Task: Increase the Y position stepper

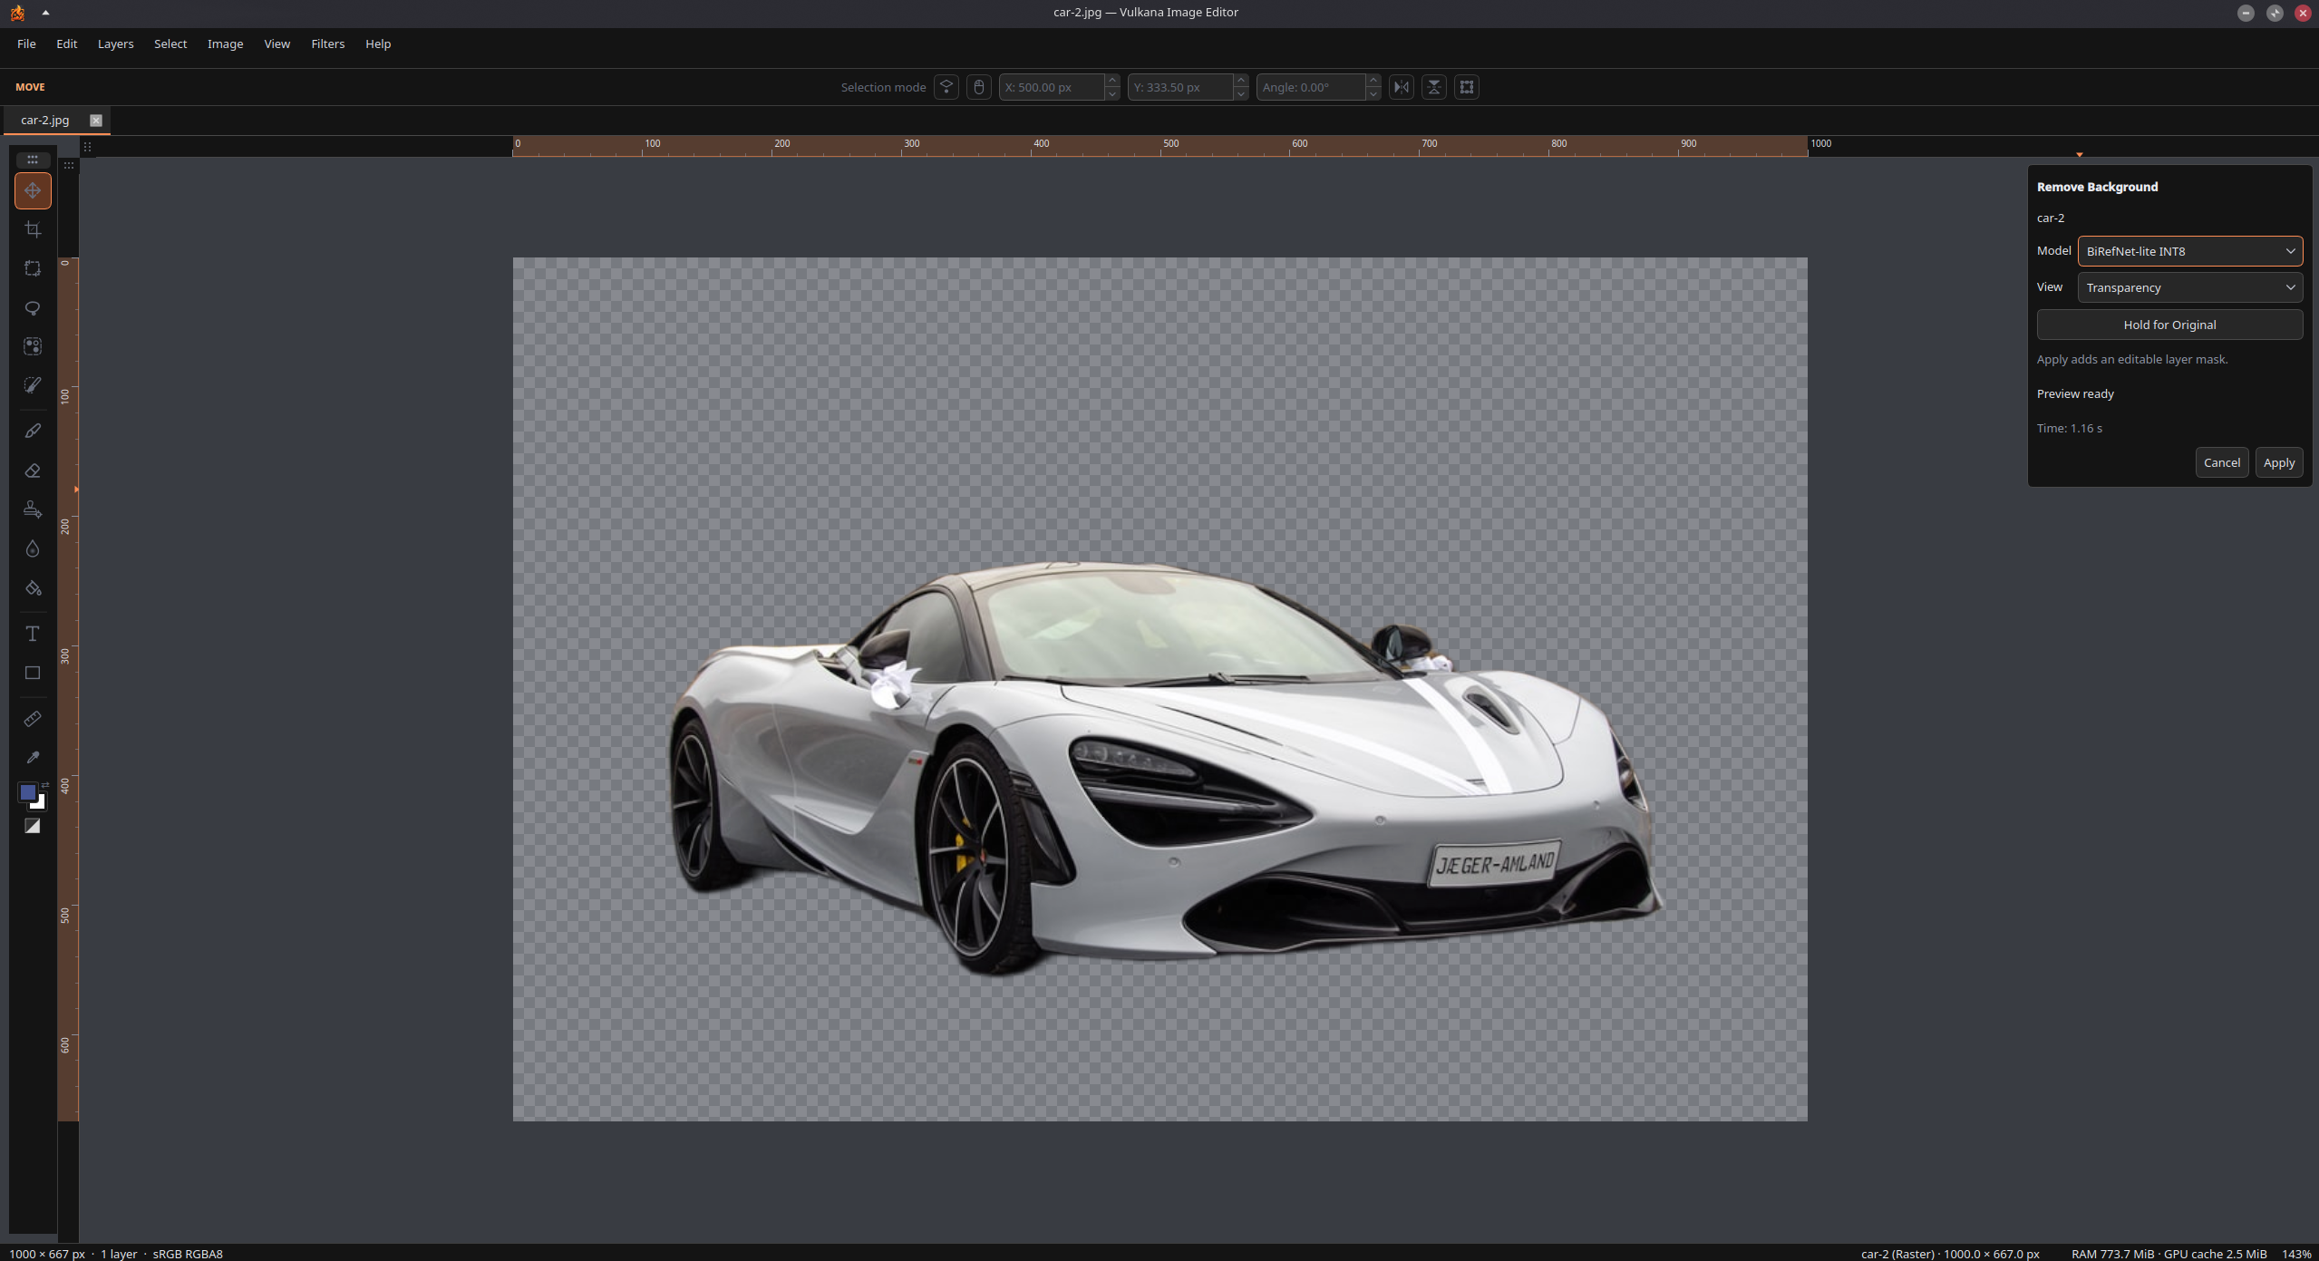Action: (x=1241, y=81)
